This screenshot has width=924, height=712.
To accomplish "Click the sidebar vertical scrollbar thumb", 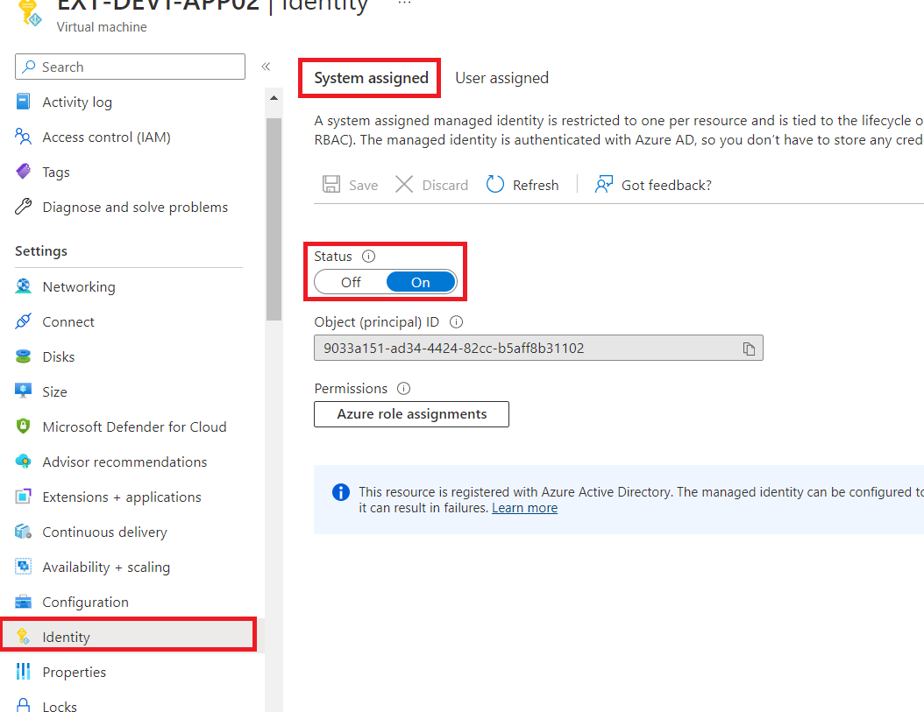I will point(274,219).
